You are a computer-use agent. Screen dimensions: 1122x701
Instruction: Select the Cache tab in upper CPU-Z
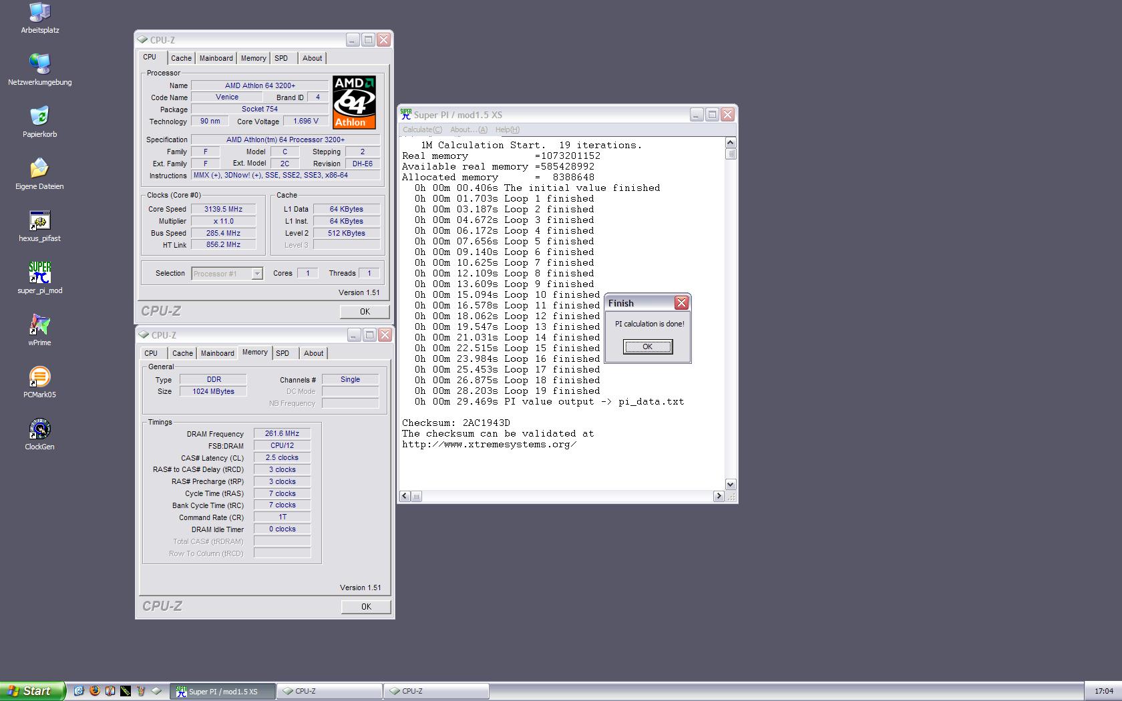[181, 58]
